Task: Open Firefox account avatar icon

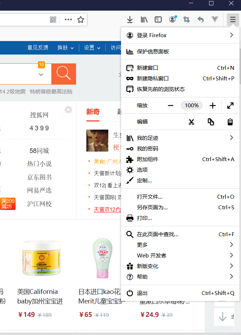Action: tap(172, 19)
